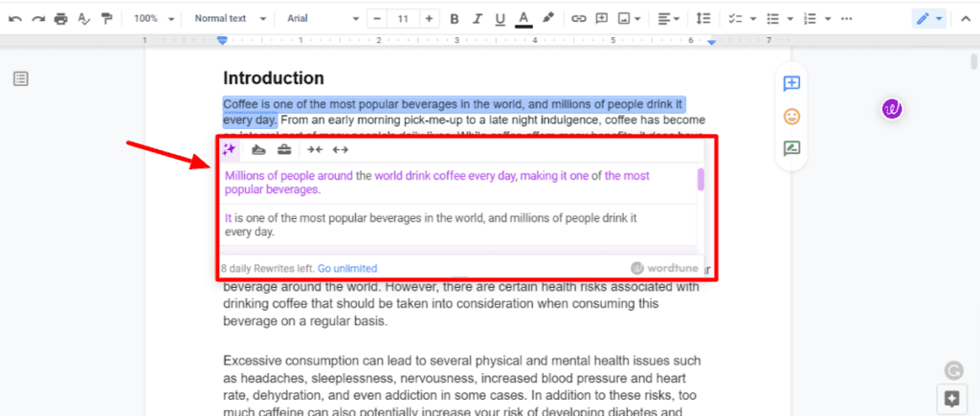Select the Casual tone sneaker icon
The width and height of the screenshot is (980, 416).
258,149
